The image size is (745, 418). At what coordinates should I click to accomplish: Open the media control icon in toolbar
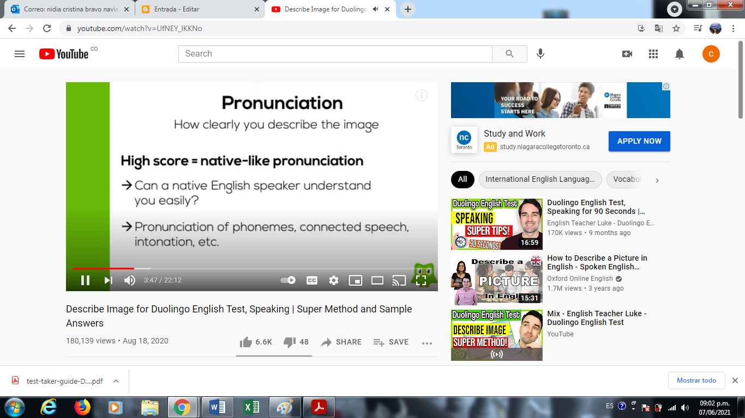point(698,28)
